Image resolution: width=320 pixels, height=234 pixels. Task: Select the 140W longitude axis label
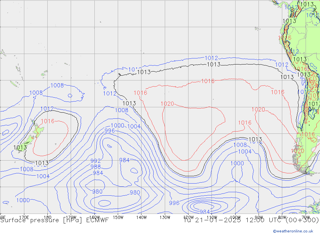point(141,217)
